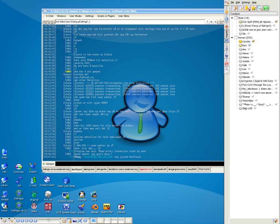Click the X button beside the topic field
The width and height of the screenshot is (280, 224).
tap(44, 22)
